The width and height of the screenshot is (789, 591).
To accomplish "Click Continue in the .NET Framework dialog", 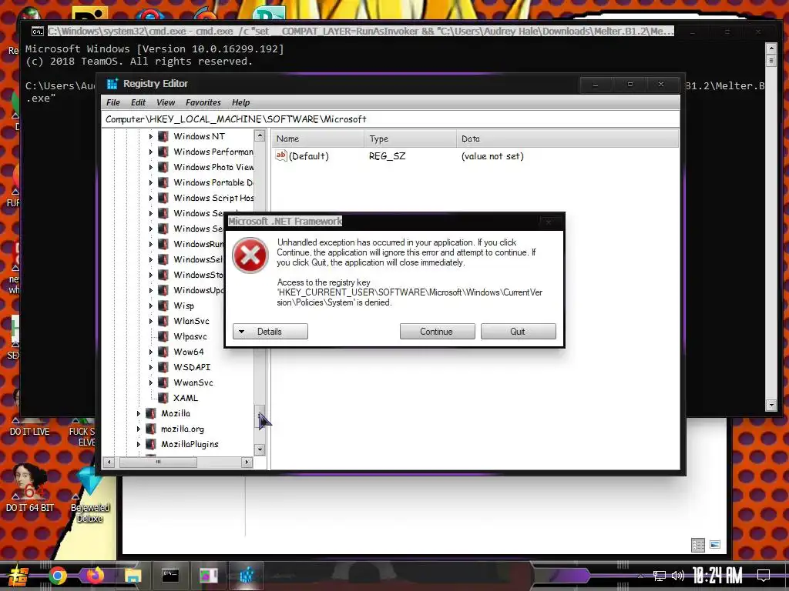I will [438, 332].
